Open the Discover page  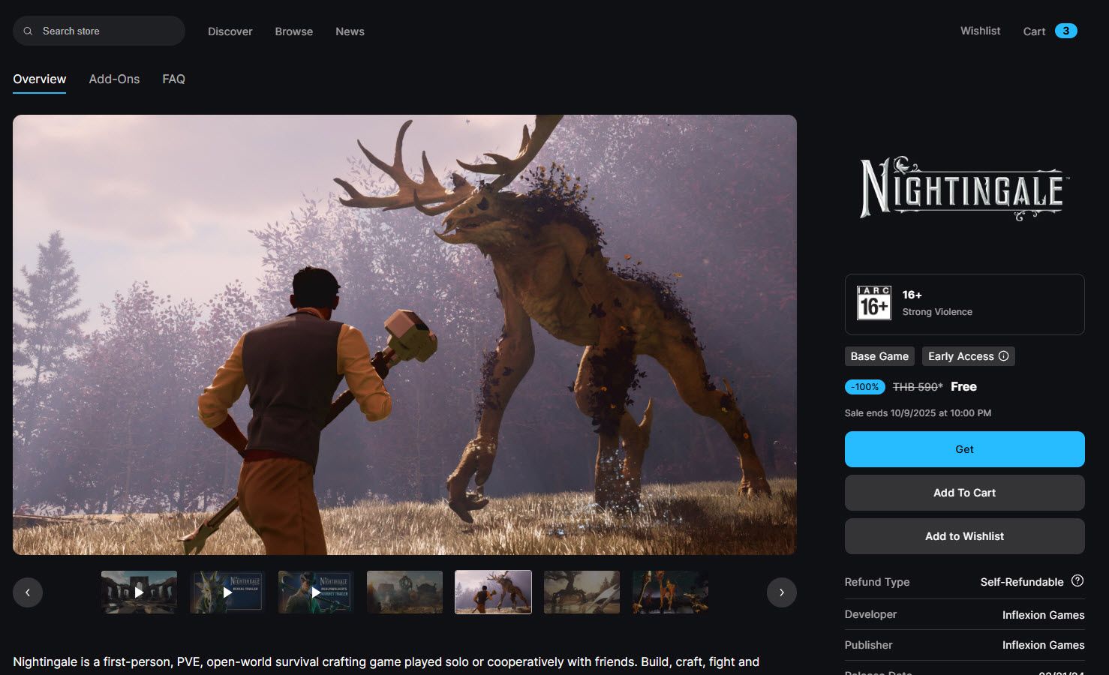(230, 31)
